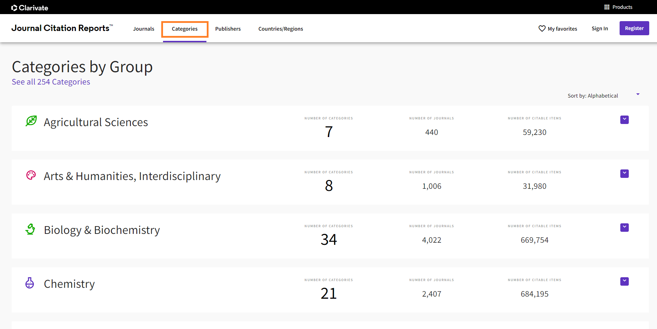
Task: Click the citable items value 684,195
Action: pos(535,294)
